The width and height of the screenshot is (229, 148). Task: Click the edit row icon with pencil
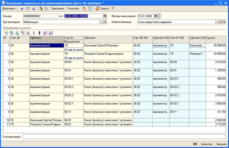pos(17,33)
